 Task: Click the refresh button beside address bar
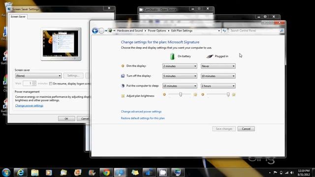tap(224, 30)
